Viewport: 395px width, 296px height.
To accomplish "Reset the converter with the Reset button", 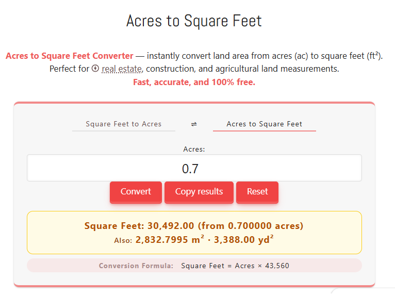I will 257,192.
